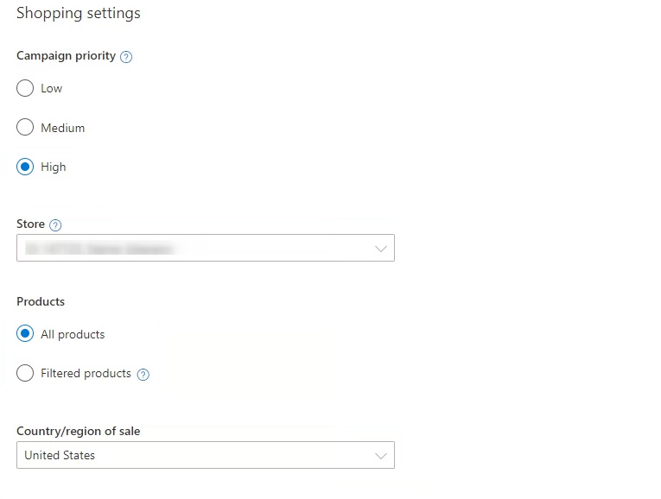This screenshot has height=499, width=661.
Task: Select the Low campaign priority radio button
Action: pos(25,88)
